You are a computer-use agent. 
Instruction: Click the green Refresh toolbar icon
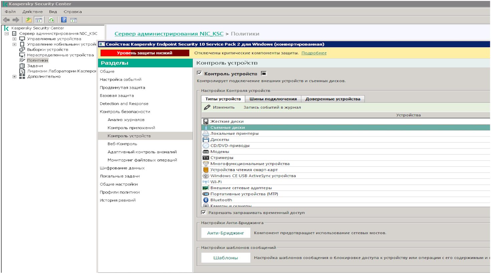51,20
